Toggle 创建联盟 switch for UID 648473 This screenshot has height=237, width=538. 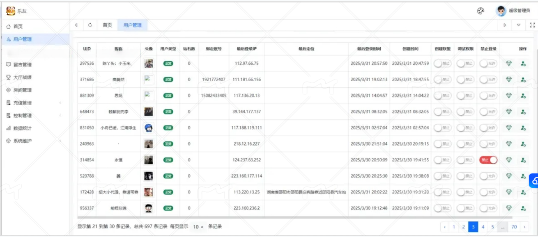pyautogui.click(x=443, y=112)
